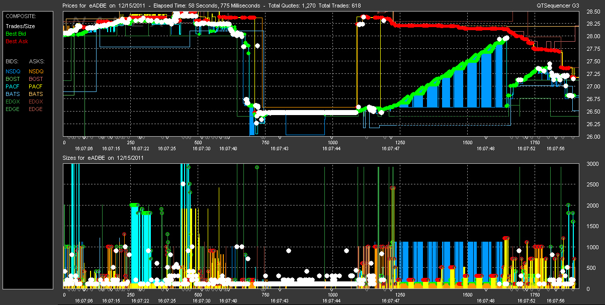
Task: Click the 1750 tick label under Sizes chart
Action: coord(535,294)
